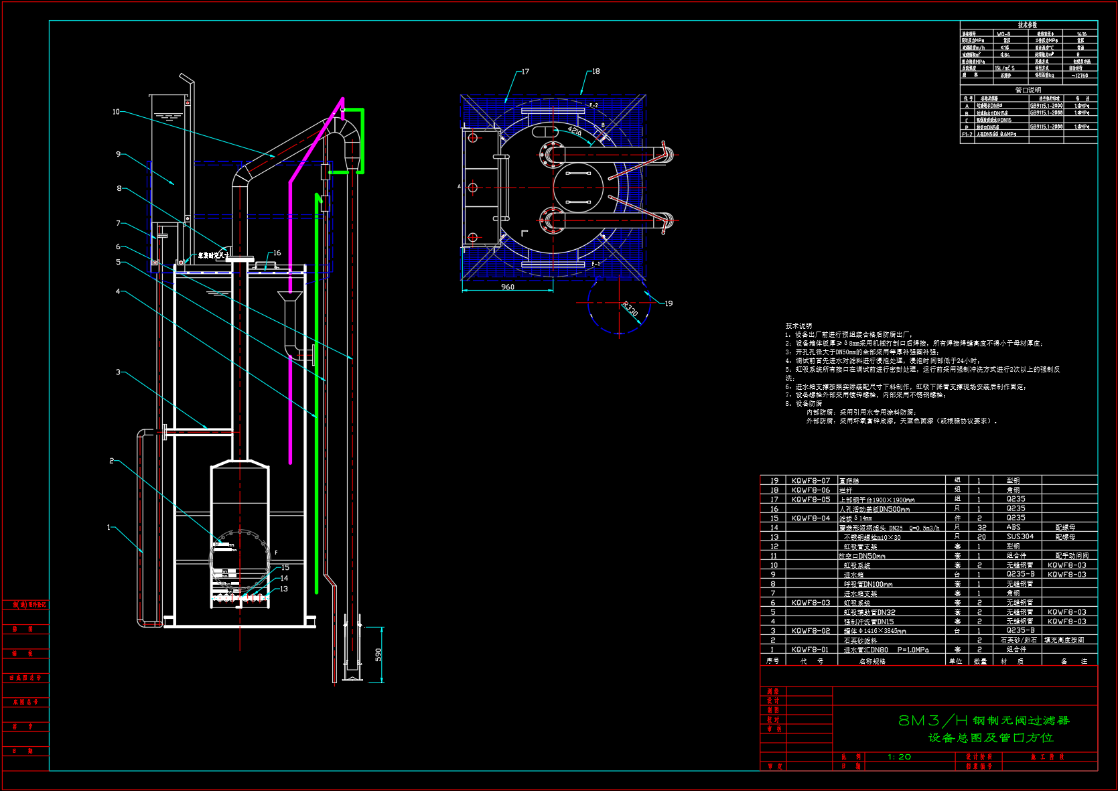The width and height of the screenshot is (1118, 791).
Task: Select the 管口说明 table title
Action: [1028, 90]
